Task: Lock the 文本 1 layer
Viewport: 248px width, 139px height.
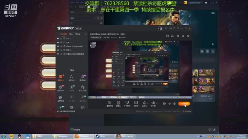Action: tap(61, 38)
